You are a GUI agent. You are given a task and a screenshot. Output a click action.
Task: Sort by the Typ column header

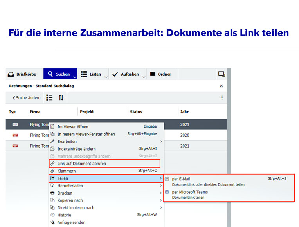tap(12, 112)
